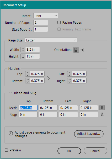Open Adjust Layout dialog
This screenshot has height=159, width=112.
pyautogui.click(x=89, y=134)
